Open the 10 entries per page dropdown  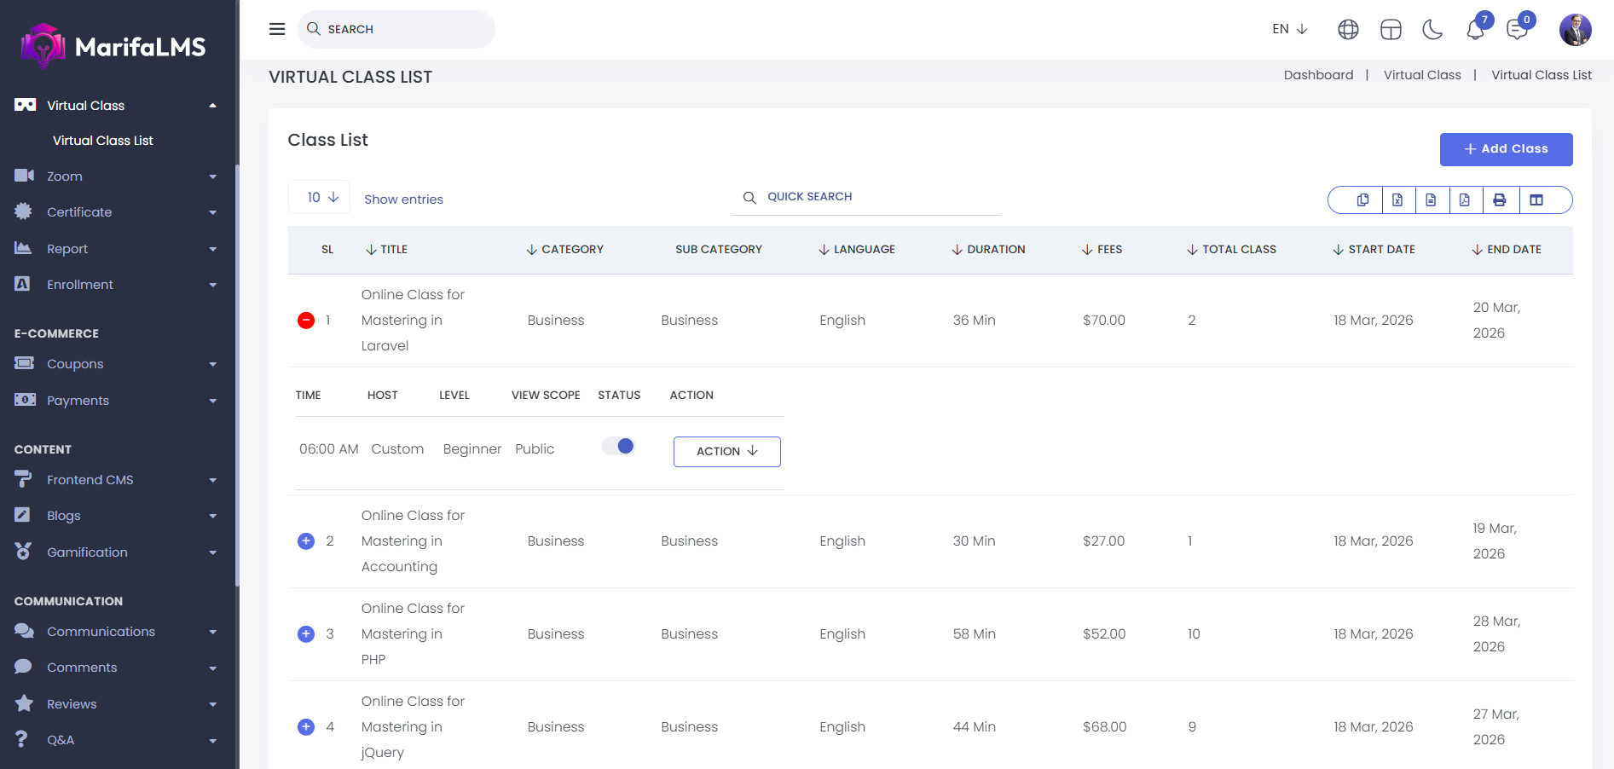(x=320, y=198)
